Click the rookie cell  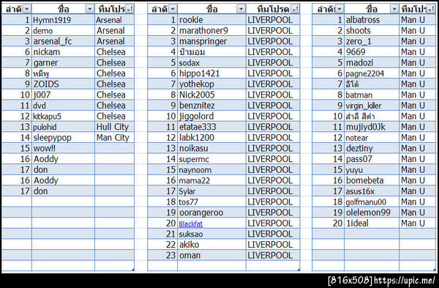coord(211,20)
